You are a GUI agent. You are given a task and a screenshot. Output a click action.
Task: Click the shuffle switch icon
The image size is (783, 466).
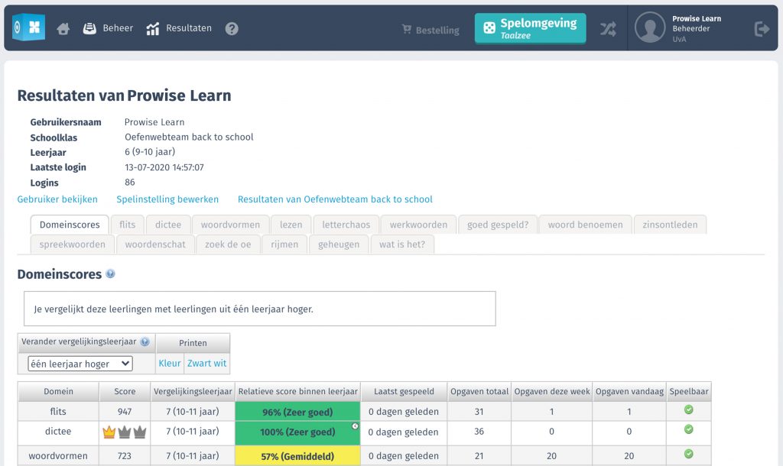(x=608, y=29)
